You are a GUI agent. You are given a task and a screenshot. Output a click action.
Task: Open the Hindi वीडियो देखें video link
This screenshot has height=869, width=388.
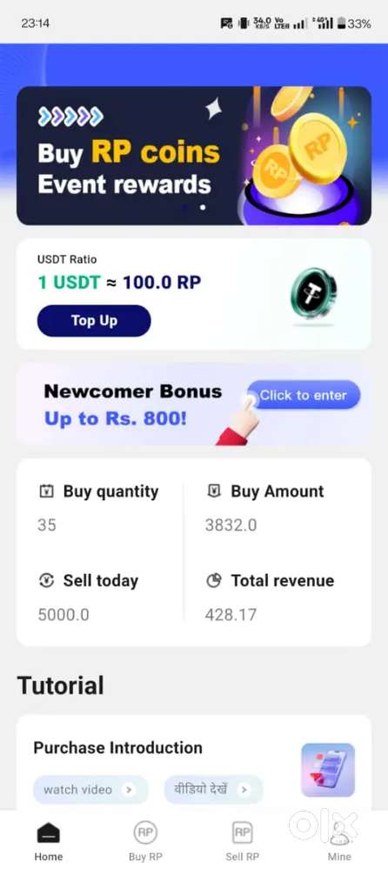coord(213,789)
